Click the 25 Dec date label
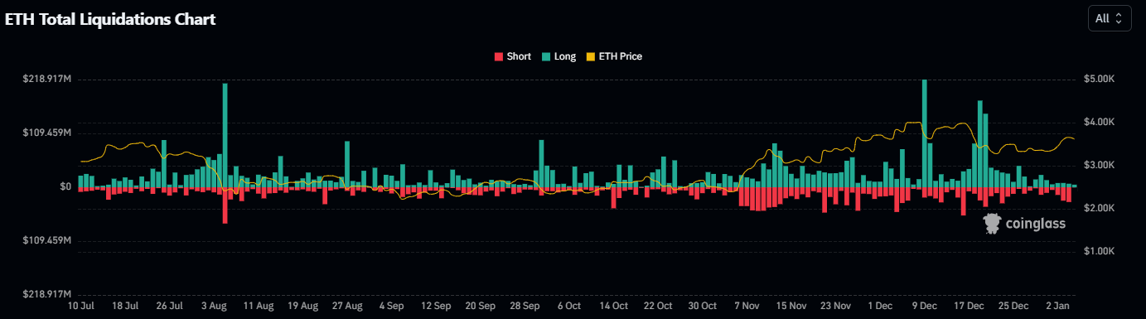Viewport: 1146px width, 319px height. tap(1013, 306)
